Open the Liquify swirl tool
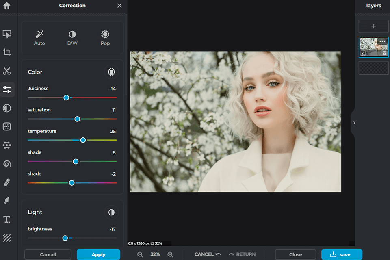 7,164
